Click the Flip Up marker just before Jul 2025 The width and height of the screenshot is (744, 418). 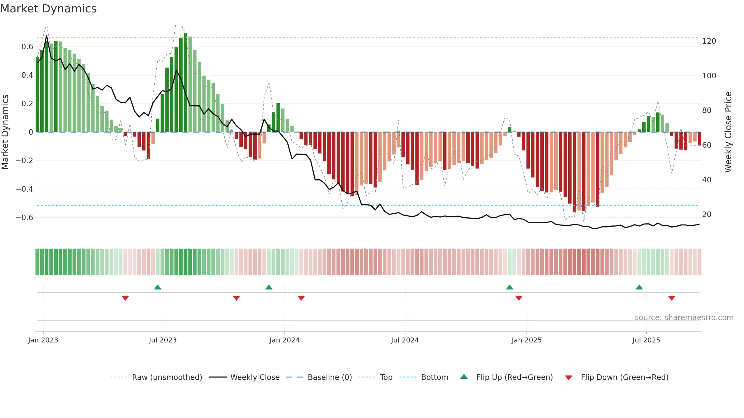tap(639, 287)
